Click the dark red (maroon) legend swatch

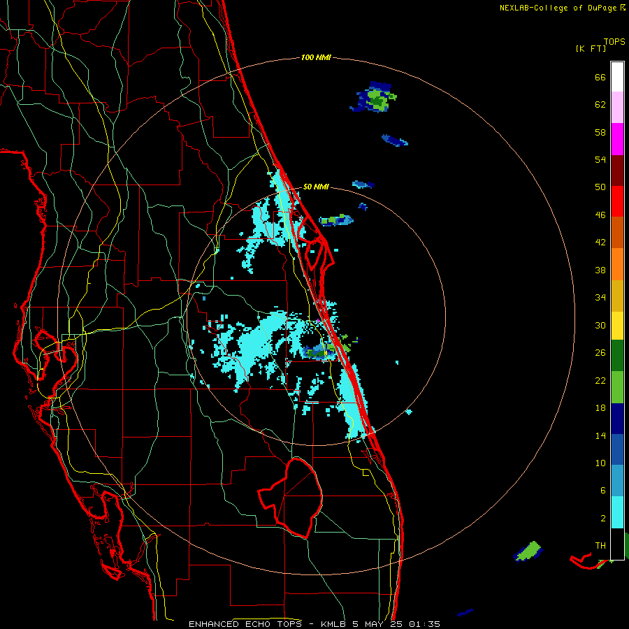pos(617,170)
